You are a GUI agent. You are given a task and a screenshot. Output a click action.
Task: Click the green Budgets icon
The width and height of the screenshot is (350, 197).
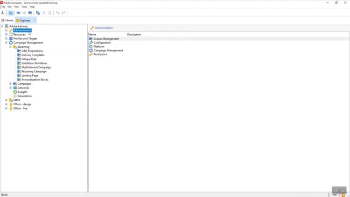point(15,92)
